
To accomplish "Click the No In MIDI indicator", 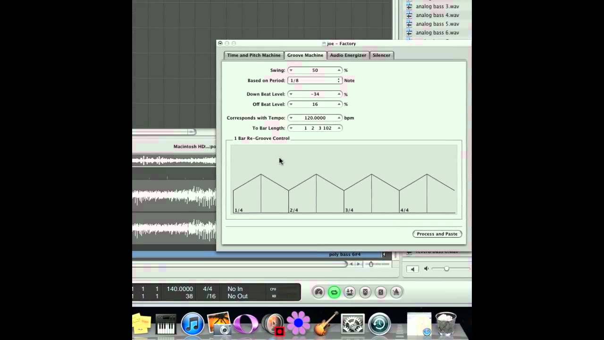I will coord(235,289).
